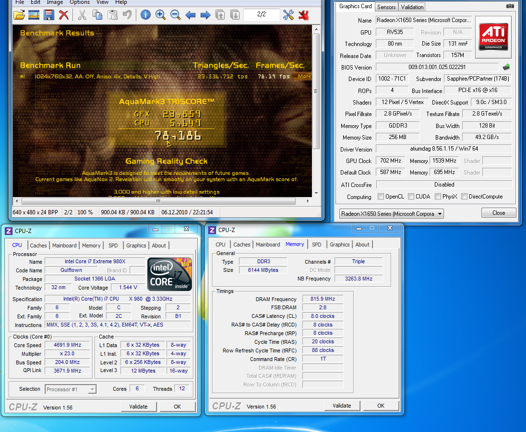Show image information via the blue info icon
The width and height of the screenshot is (526, 432).
point(145,15)
